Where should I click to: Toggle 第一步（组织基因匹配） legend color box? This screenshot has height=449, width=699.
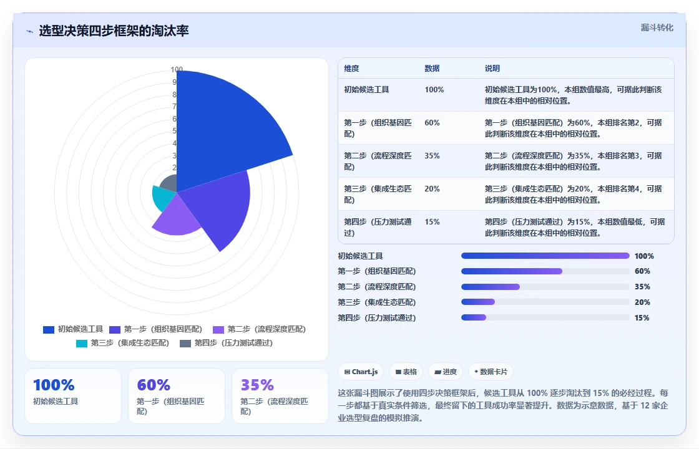coord(115,330)
